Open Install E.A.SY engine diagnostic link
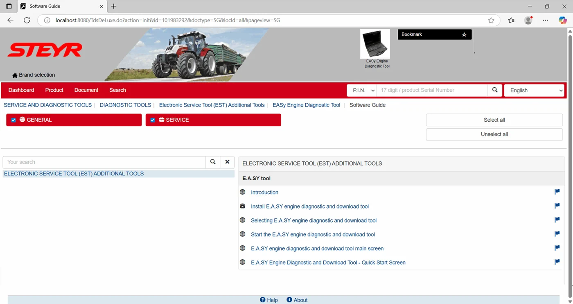This screenshot has height=304, width=573. pyautogui.click(x=310, y=206)
